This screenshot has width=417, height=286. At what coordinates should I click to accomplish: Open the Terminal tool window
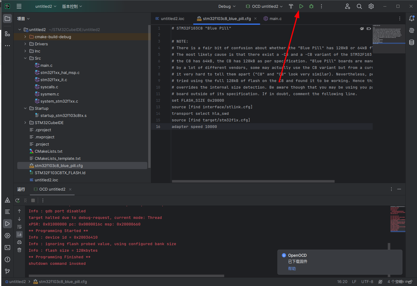(x=7, y=247)
